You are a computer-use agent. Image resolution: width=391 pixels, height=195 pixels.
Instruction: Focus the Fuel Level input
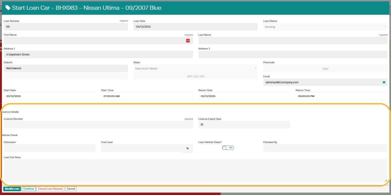point(142,148)
